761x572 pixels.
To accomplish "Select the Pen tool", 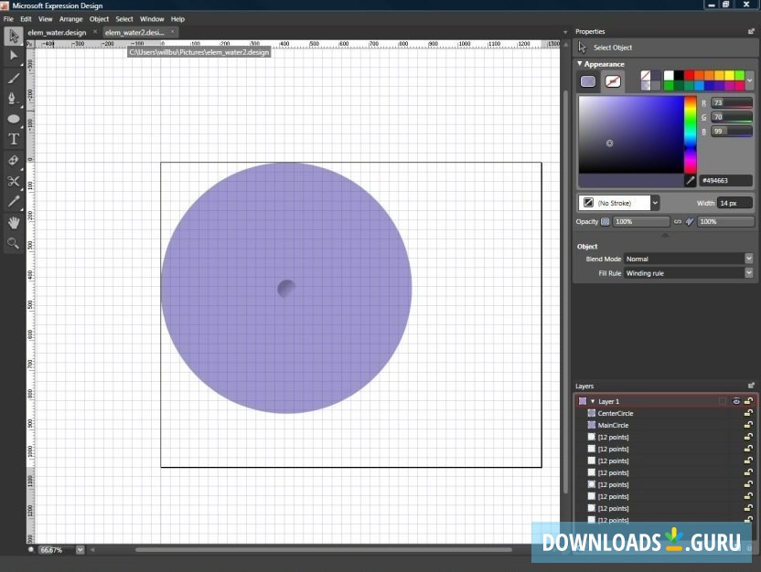I will [14, 98].
